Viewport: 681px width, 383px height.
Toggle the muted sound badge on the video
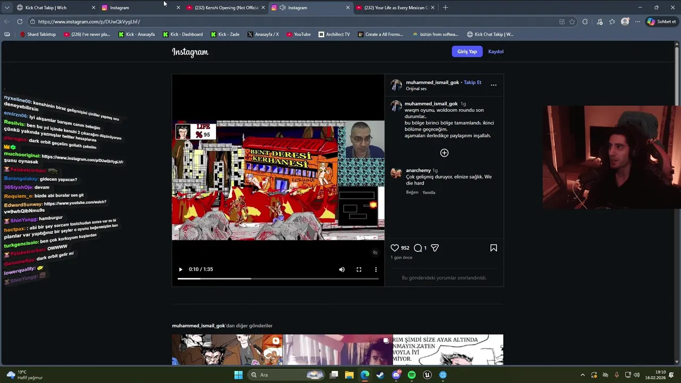tap(375, 253)
